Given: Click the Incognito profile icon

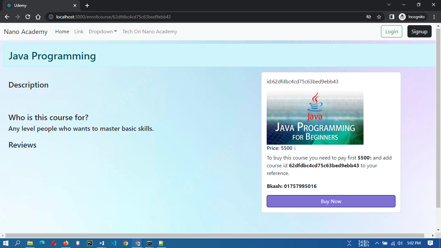Looking at the screenshot, I should tap(402, 16).
